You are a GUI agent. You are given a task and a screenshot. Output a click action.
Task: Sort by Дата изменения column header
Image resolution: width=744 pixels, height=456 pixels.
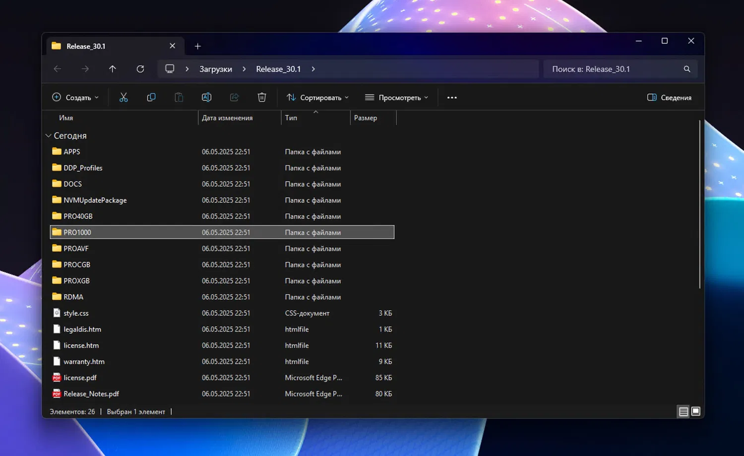point(227,118)
